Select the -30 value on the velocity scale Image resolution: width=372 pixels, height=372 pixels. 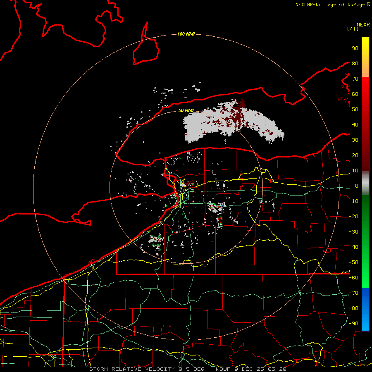(x=353, y=232)
